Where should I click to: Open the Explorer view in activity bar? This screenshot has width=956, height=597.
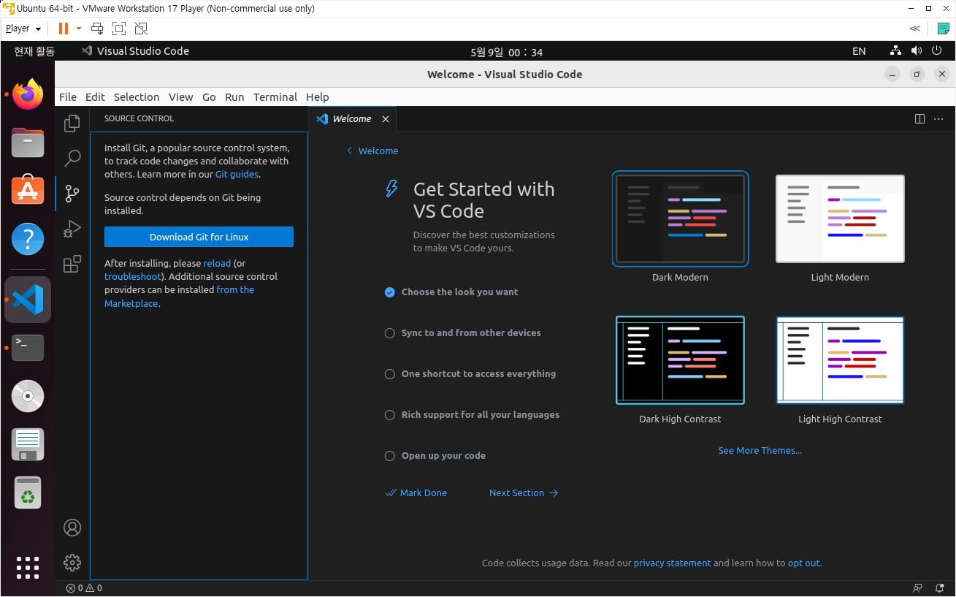(72, 123)
